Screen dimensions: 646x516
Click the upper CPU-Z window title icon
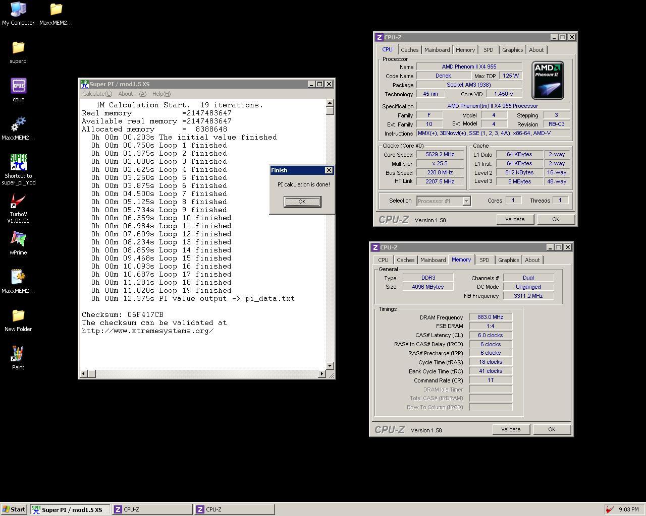point(379,37)
